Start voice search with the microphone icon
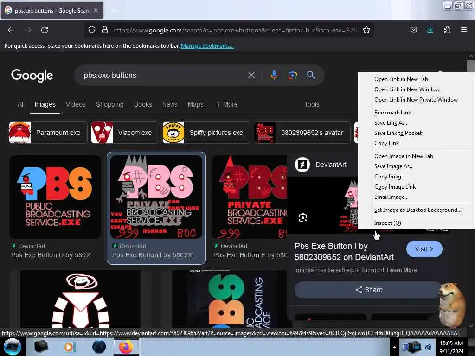 click(274, 75)
